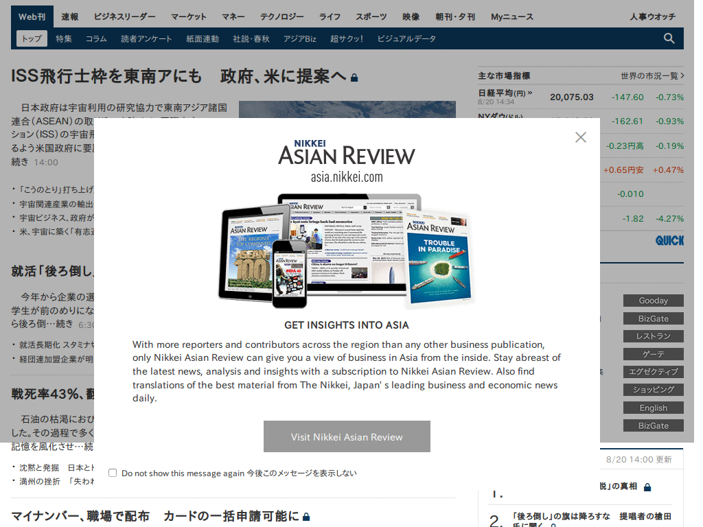Click the レストラン button
703x527 pixels.
click(654, 336)
